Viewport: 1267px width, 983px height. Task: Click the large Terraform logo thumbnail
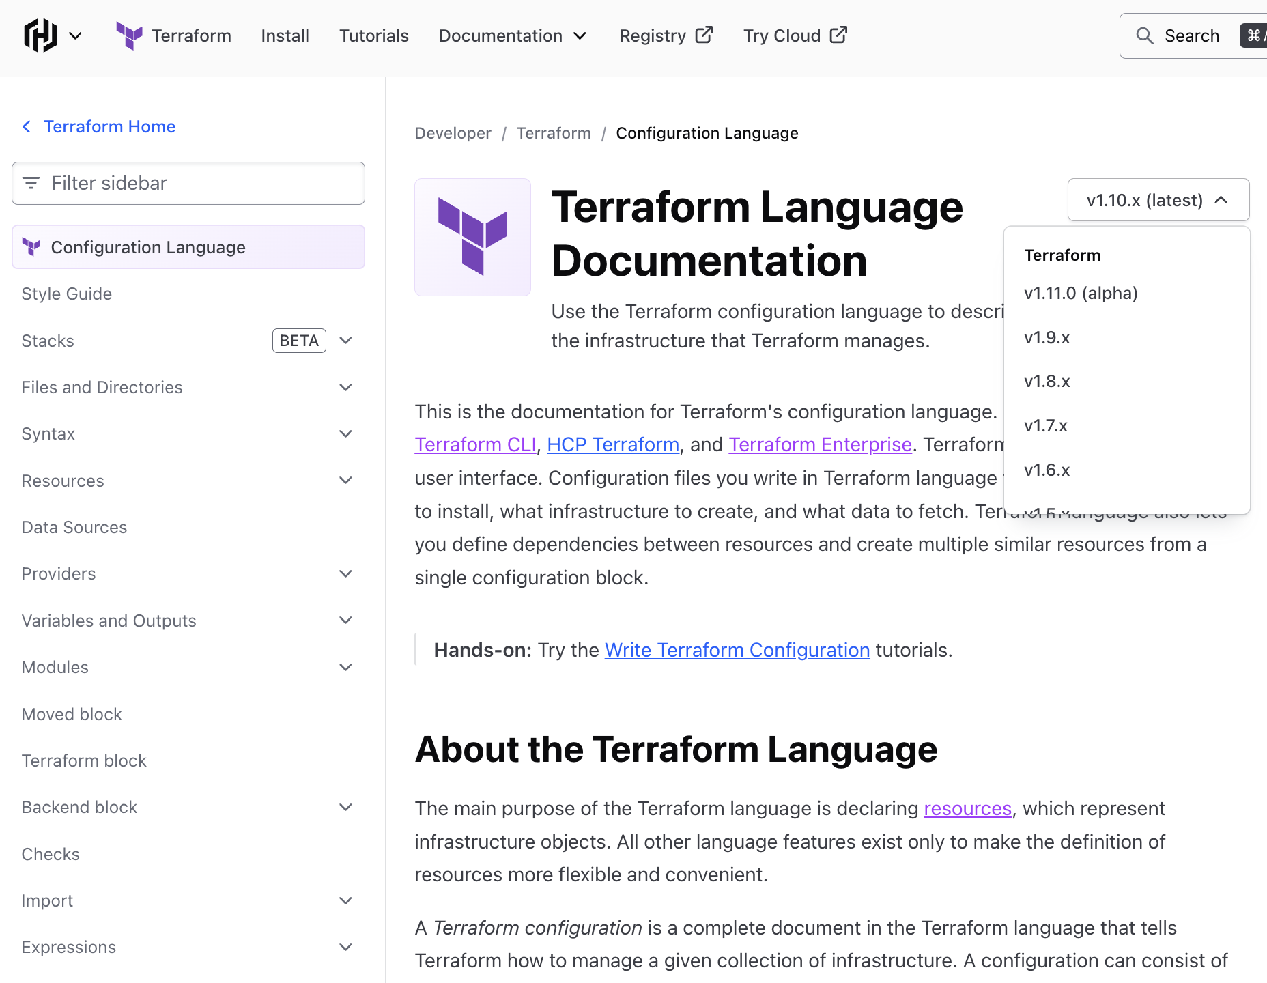pos(472,237)
